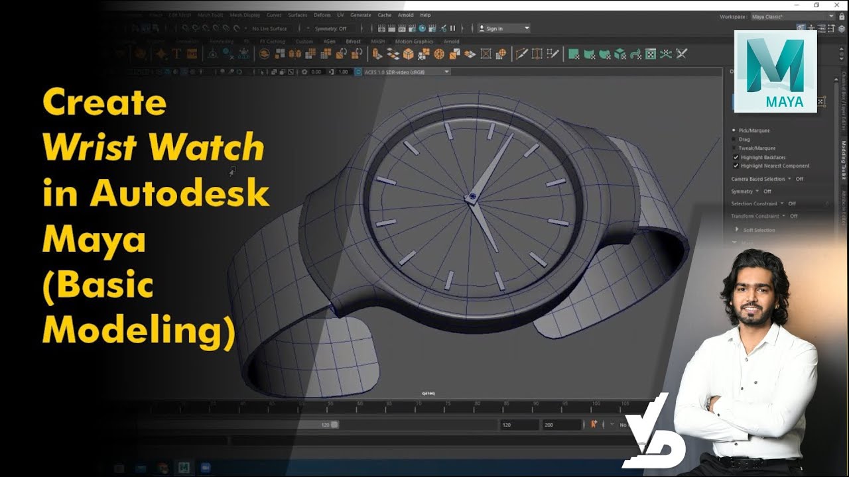The height and width of the screenshot is (477, 849).
Task: Uncheck Highlight Backfaces checkbox
Action: click(735, 157)
